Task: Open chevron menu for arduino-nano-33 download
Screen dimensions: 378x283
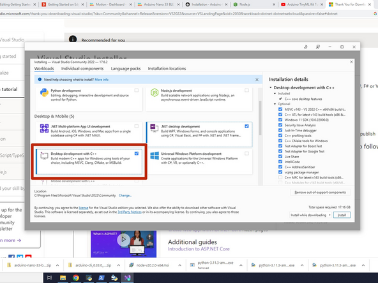Action: (x=57, y=265)
